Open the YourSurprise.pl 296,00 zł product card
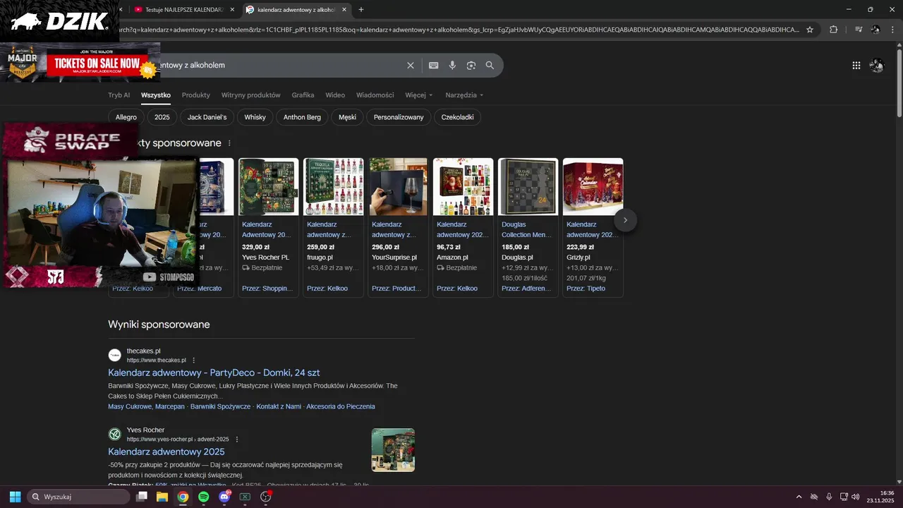The height and width of the screenshot is (508, 903). (x=398, y=227)
